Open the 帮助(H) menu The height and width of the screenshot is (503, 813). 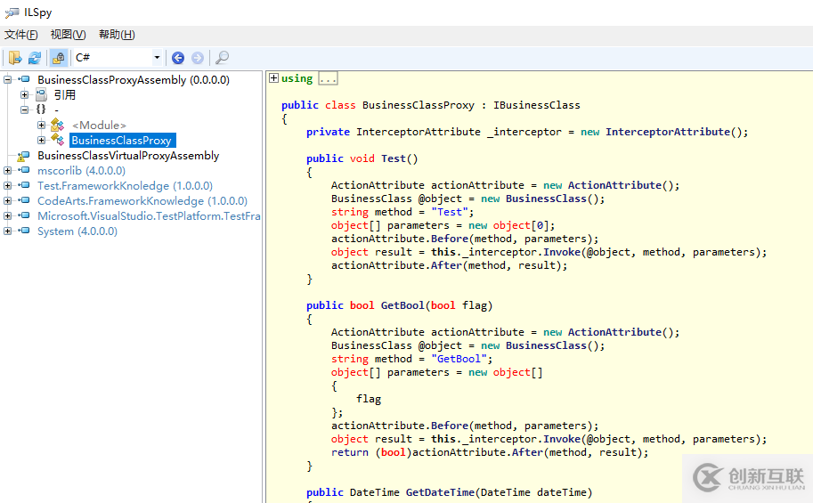(x=117, y=35)
